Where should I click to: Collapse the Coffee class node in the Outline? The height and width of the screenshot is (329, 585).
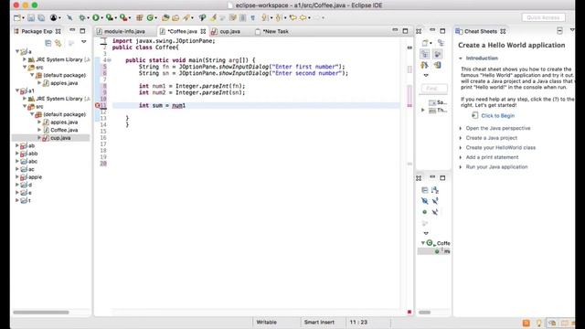coord(422,243)
